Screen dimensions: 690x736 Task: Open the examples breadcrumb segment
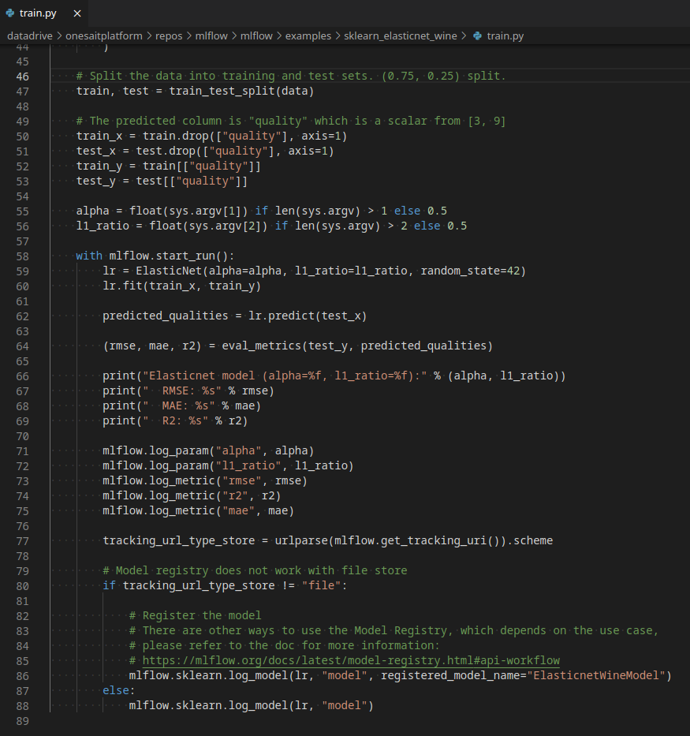coord(308,36)
